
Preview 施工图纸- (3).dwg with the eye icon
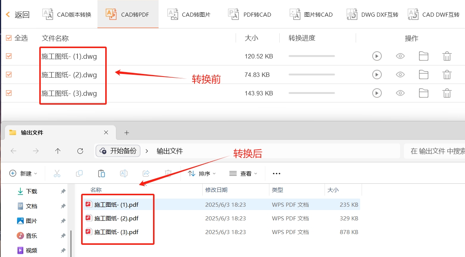coord(400,93)
